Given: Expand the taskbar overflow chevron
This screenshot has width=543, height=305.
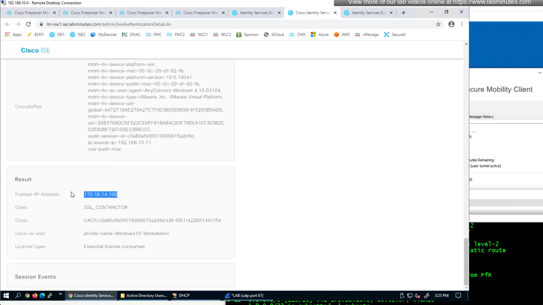Looking at the screenshot, I should (x=60, y=295).
